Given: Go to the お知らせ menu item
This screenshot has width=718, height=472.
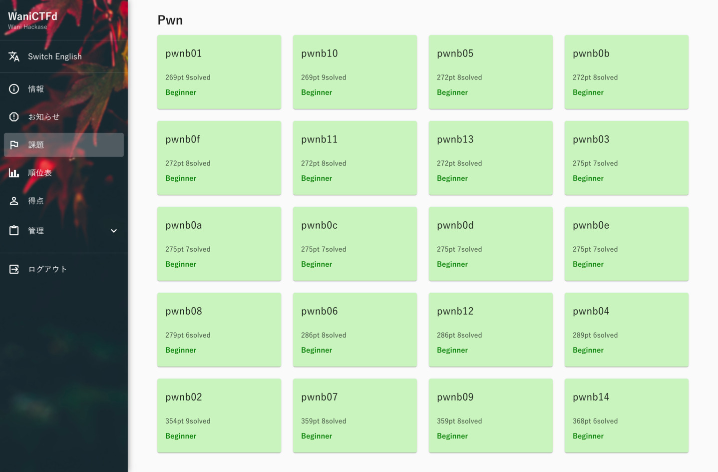Looking at the screenshot, I should [44, 117].
